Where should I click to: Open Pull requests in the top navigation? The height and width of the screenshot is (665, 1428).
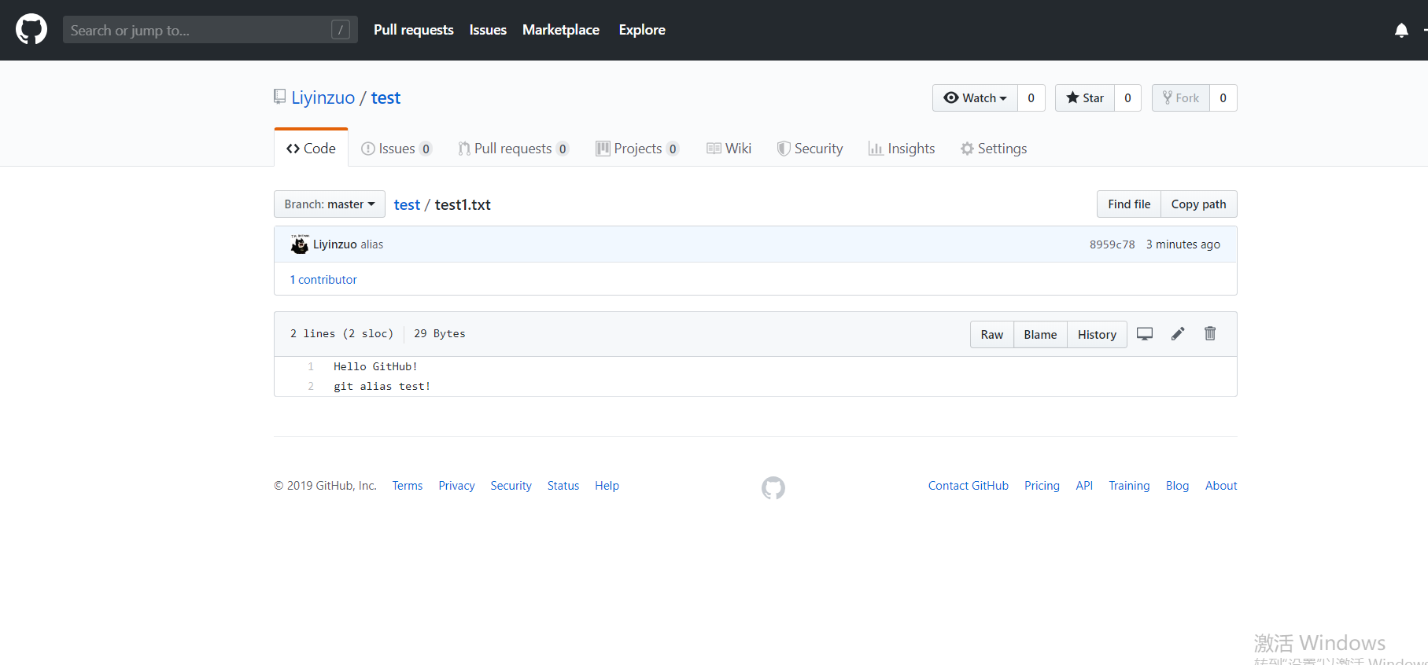pyautogui.click(x=414, y=30)
